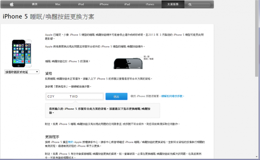Click the serial eligibility result message

[x=103, y=111]
